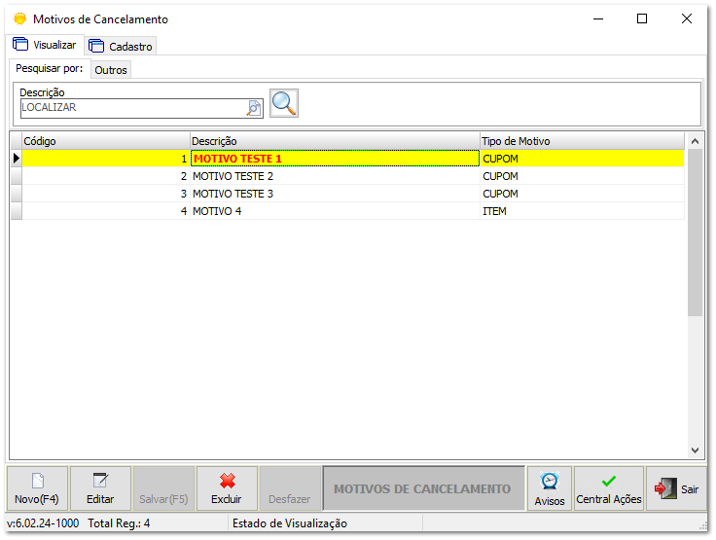
Task: Select the Outros search tab
Action: (111, 70)
